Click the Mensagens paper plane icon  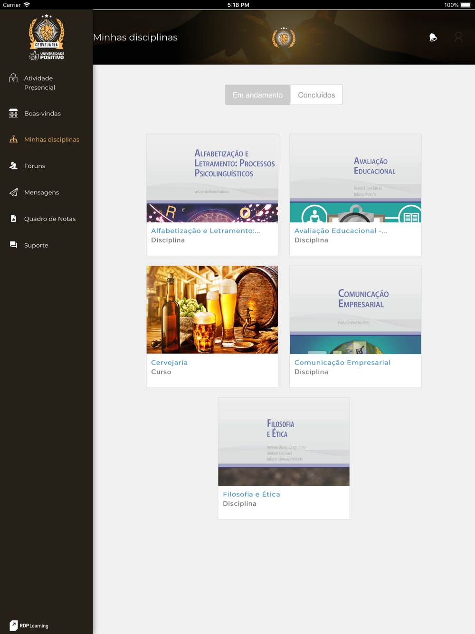(13, 192)
